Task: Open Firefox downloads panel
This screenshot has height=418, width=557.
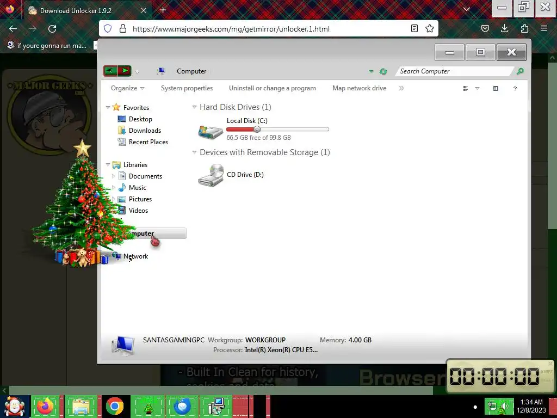Action: (504, 28)
